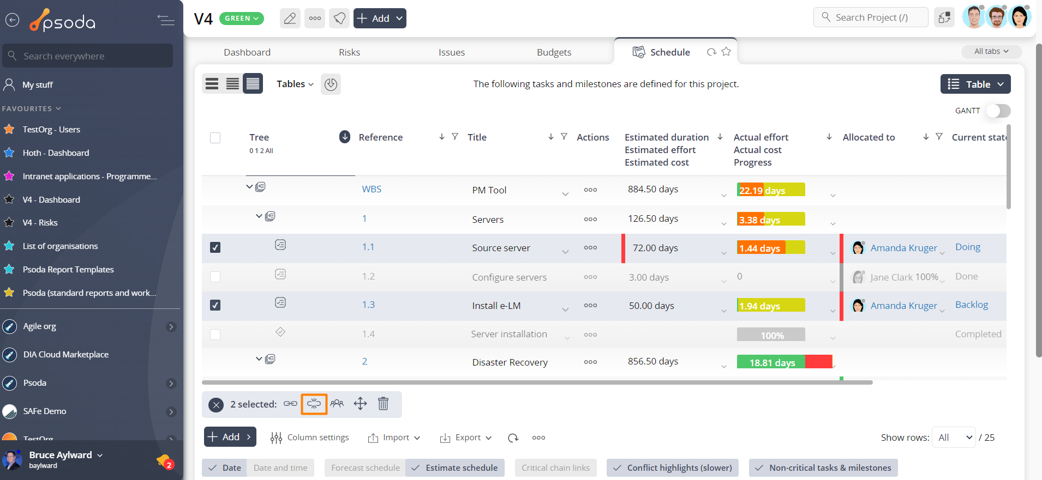Click the back arrow beside Psoda logo
Screen dimensions: 1042x480
point(12,20)
